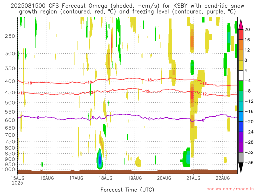Screen dimensions: 256x192
Task: Click the gray color scale segment between -36 and -32
Action: [241, 157]
